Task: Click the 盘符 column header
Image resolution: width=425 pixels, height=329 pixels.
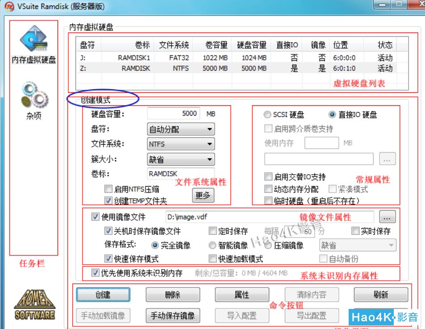Action: tap(88, 45)
